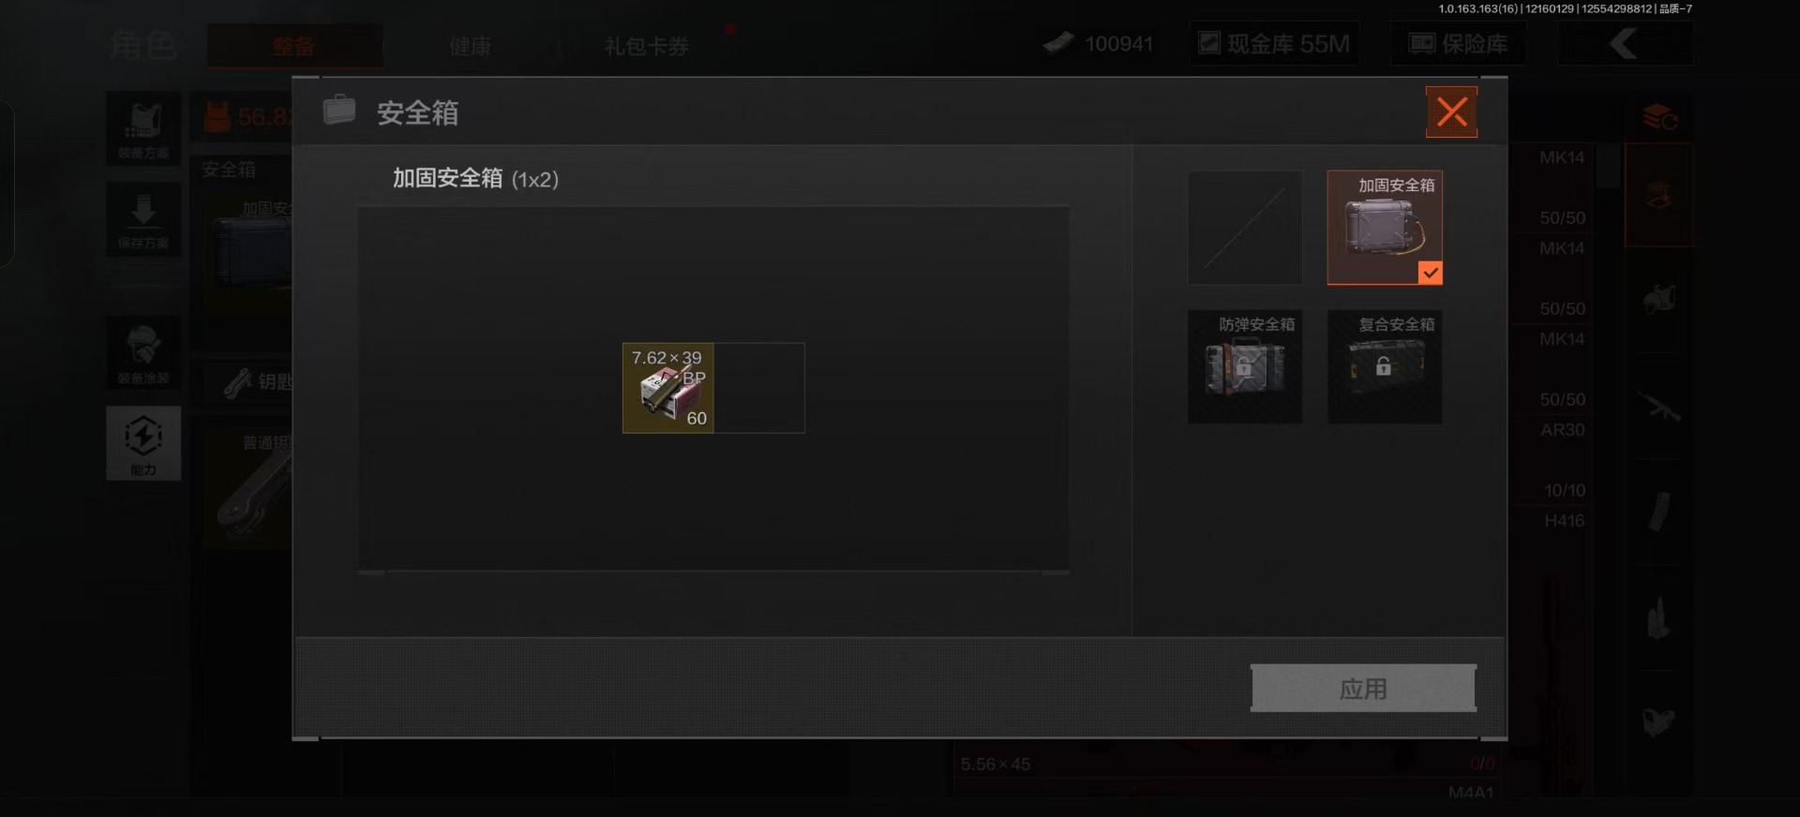Close the 安全箱 dialog with the orange X
Viewport: 1800px width, 817px height.
point(1451,112)
